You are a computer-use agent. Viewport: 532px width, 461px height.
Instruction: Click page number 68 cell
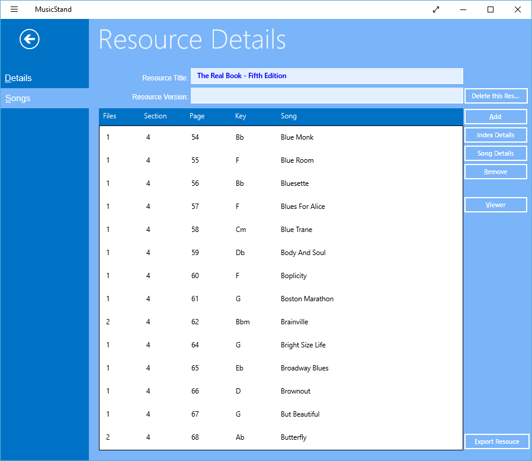[195, 437]
